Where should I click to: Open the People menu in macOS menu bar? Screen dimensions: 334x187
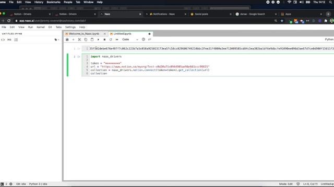coord(68,2)
